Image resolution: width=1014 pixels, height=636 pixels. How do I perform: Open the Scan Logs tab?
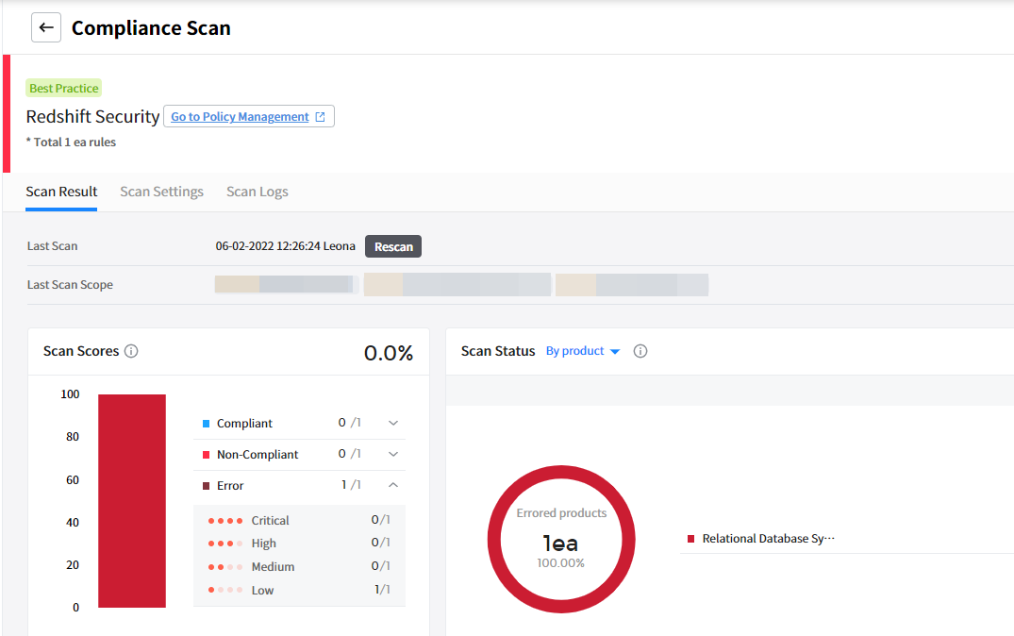[x=258, y=192]
